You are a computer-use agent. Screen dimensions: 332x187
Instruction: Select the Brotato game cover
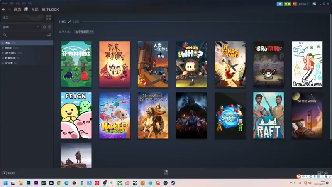269,64
